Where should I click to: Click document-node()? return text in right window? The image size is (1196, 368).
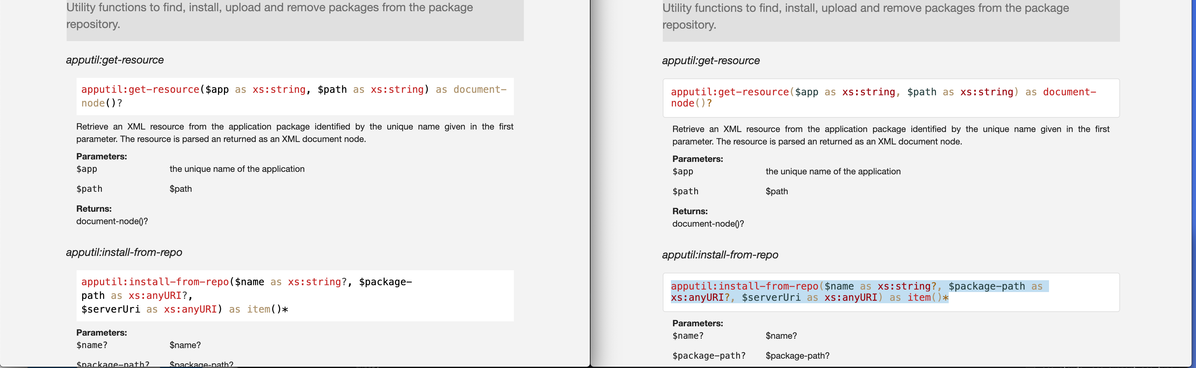click(x=708, y=224)
